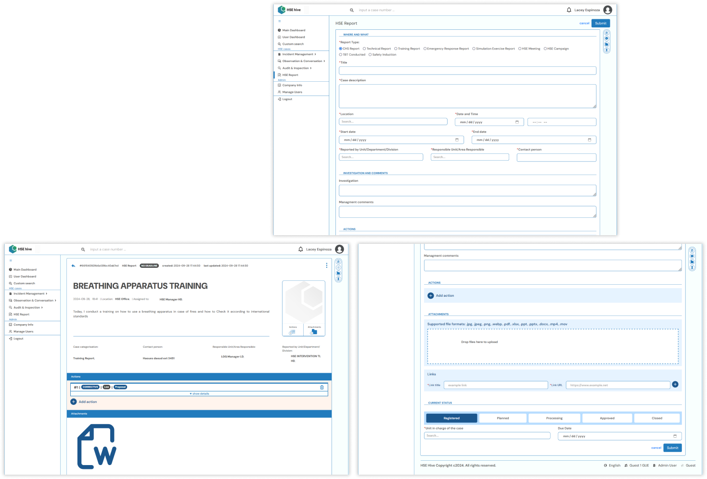Open the English language selector in the footer

point(612,466)
